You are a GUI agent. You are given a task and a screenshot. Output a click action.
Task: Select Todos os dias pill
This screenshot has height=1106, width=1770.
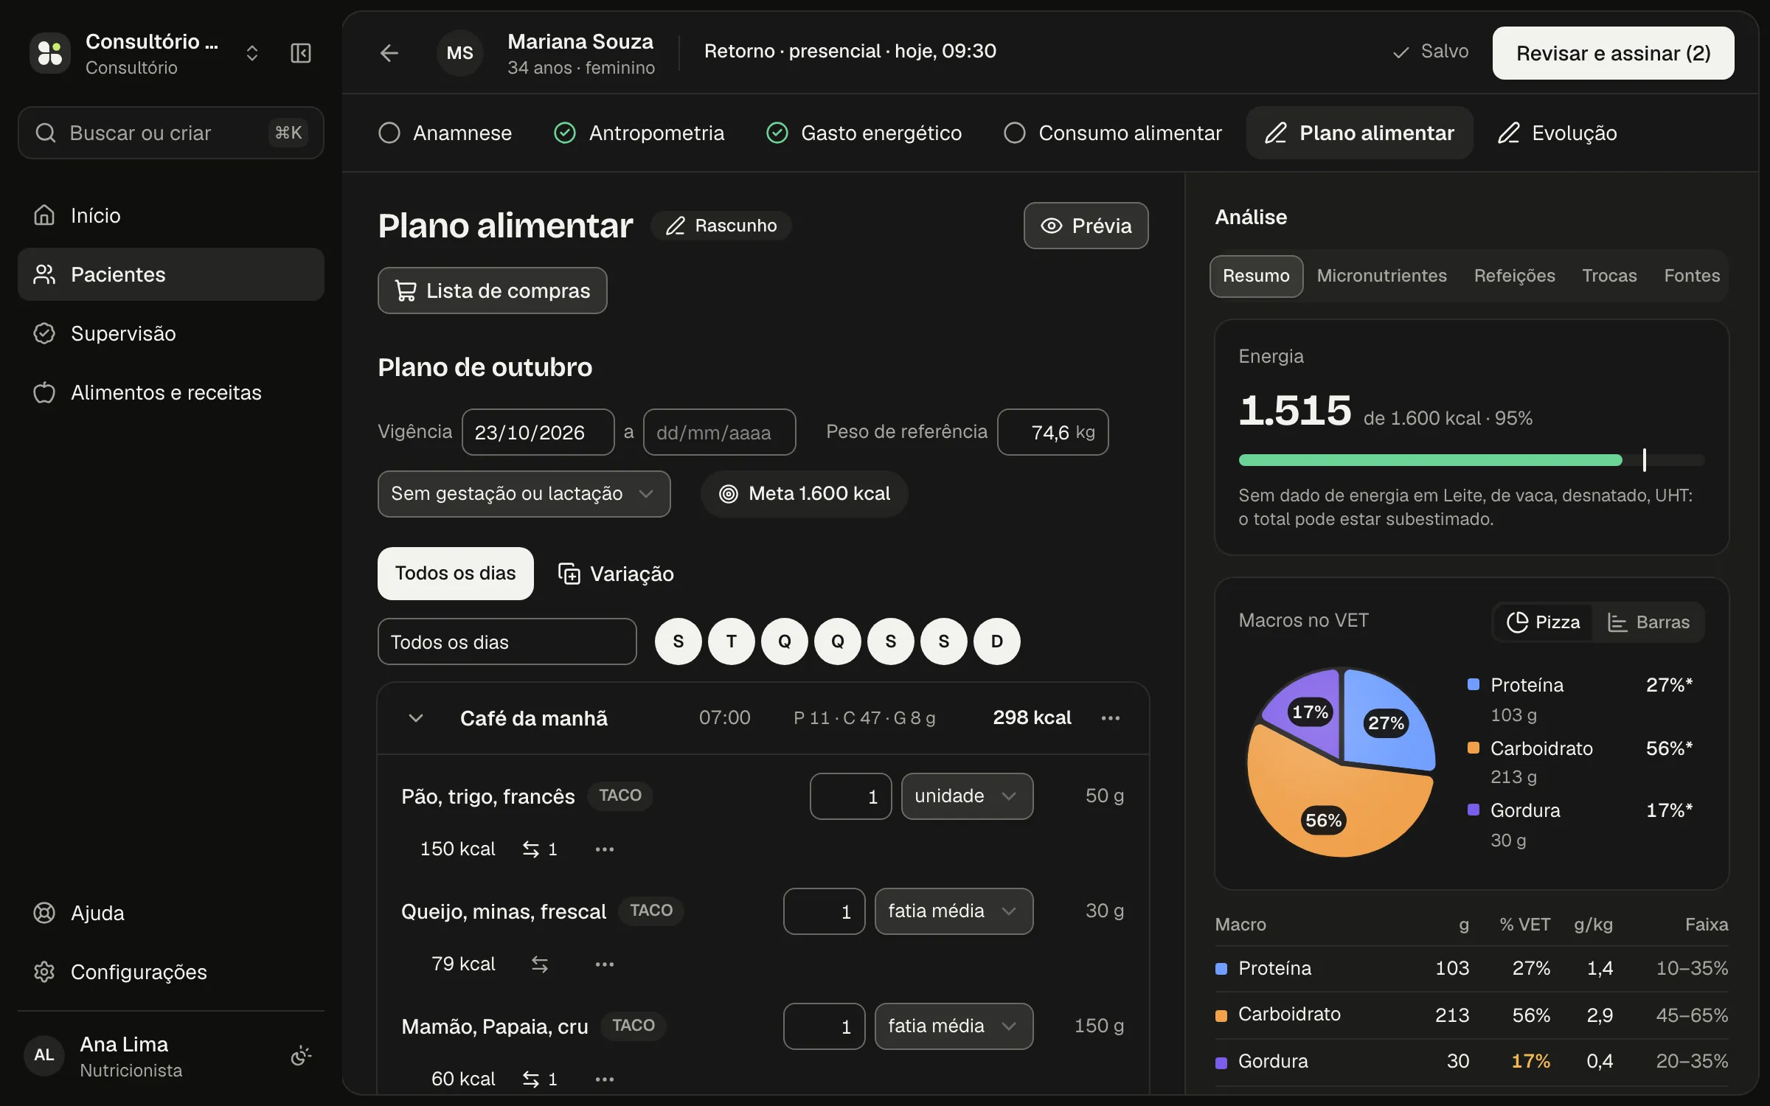pyautogui.click(x=456, y=574)
